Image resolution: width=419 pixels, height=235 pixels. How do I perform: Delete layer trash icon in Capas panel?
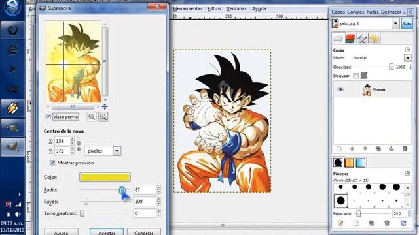point(405,149)
